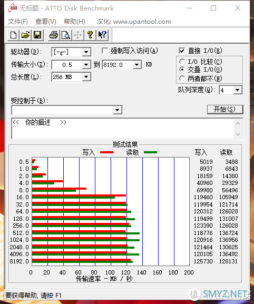
Task: Select the Overlapped I/O radio button
Action: coord(182,70)
